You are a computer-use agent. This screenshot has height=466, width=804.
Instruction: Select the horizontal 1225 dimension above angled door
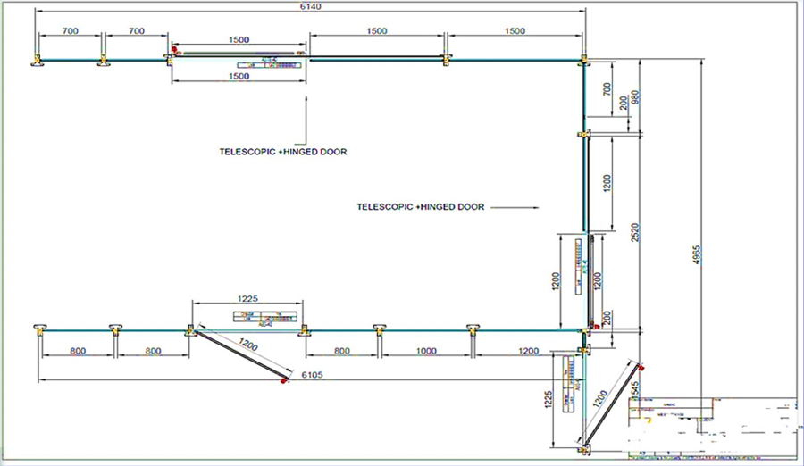tap(247, 299)
